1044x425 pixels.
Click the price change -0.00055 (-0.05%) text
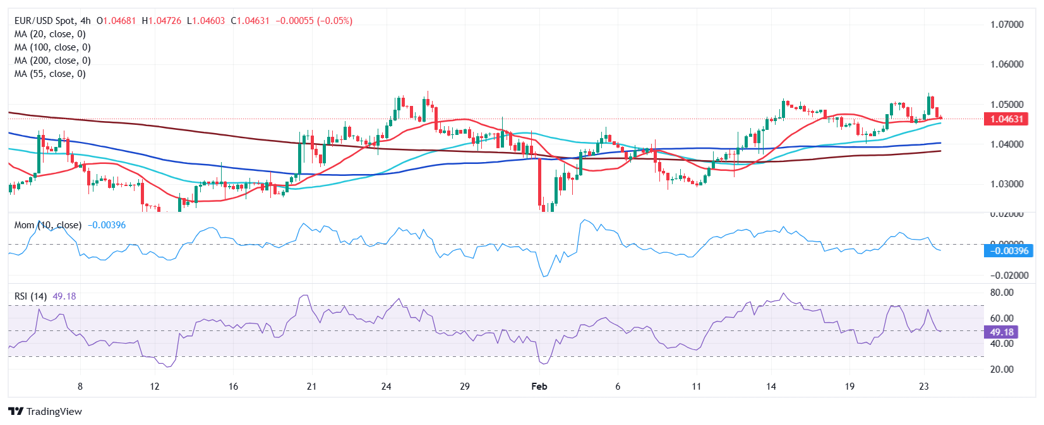(x=314, y=21)
